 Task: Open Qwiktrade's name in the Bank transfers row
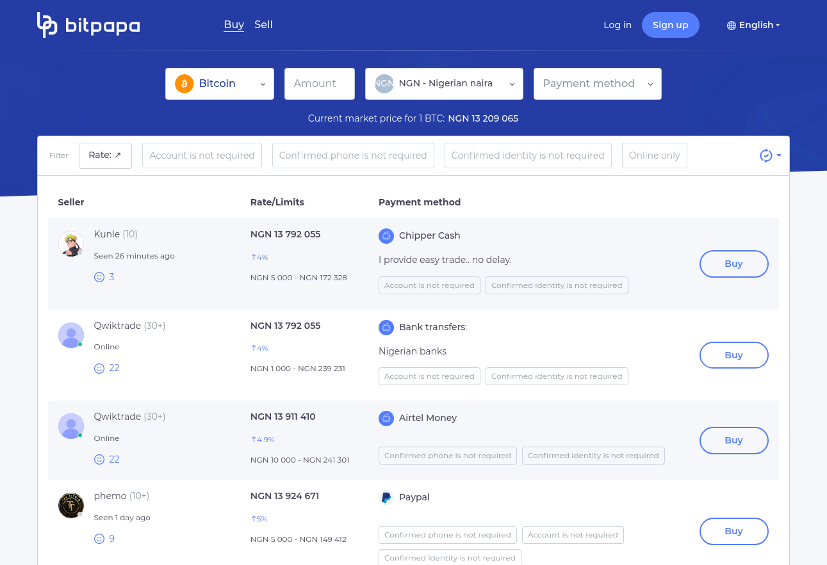[x=117, y=326]
